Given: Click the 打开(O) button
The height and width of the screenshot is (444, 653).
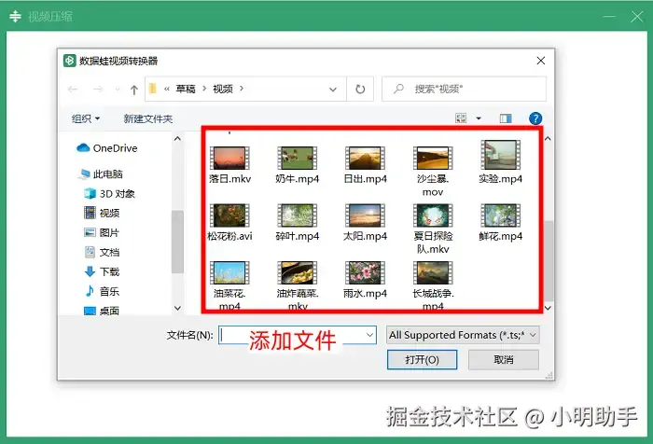Looking at the screenshot, I should pos(422,359).
